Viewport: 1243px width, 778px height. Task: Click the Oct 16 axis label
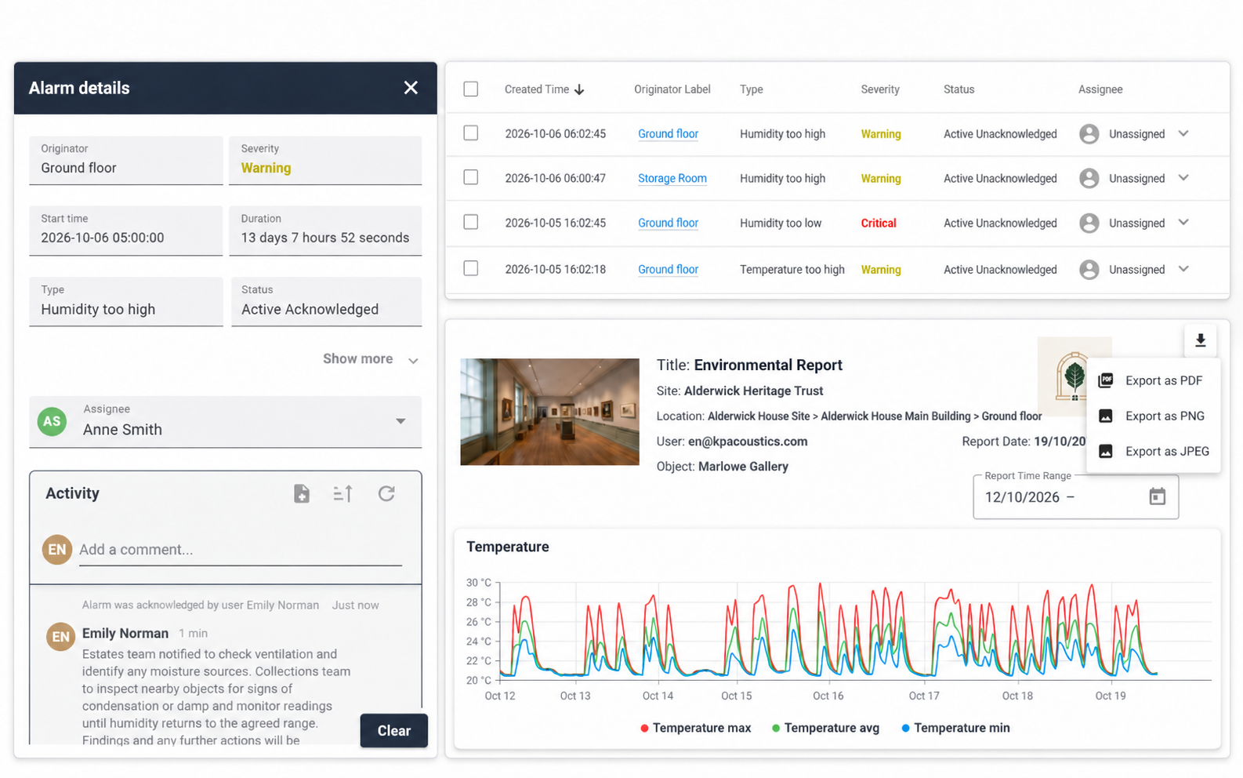828,696
